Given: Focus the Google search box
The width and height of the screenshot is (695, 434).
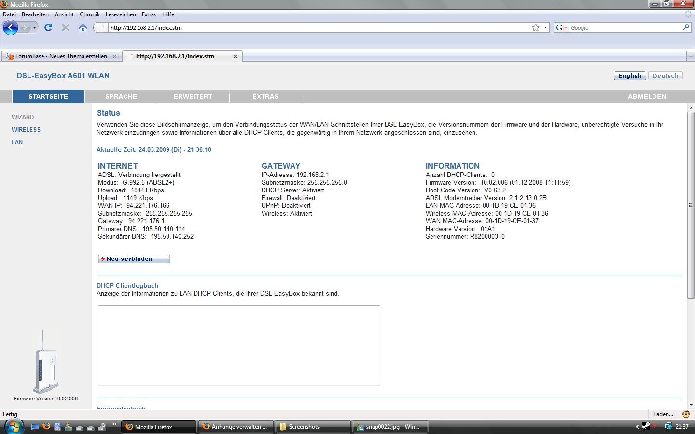Looking at the screenshot, I should click(625, 27).
